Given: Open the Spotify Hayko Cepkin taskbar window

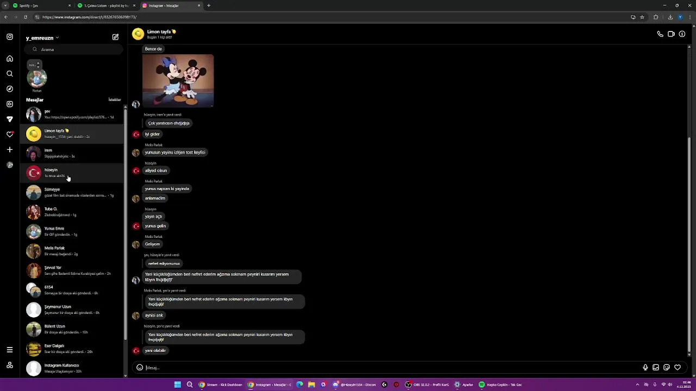Looking at the screenshot, I should tap(500, 384).
